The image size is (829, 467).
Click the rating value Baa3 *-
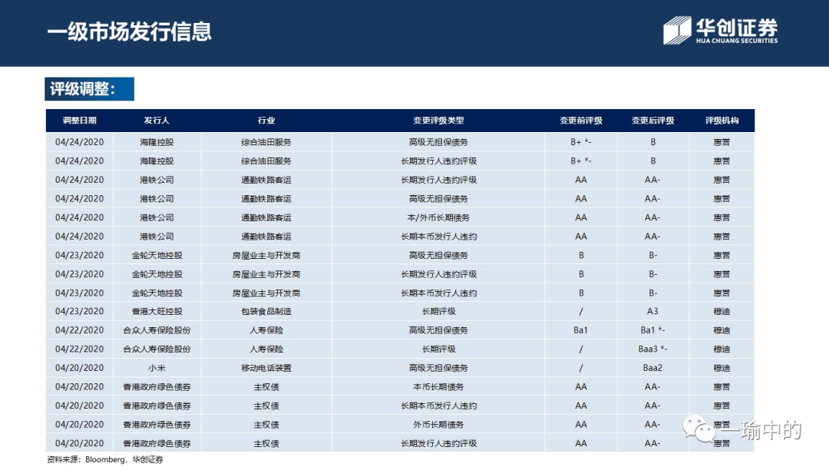[x=653, y=349]
